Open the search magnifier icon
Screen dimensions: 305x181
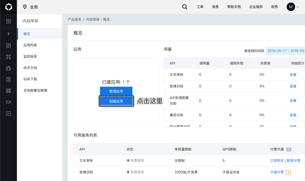(x=185, y=7)
